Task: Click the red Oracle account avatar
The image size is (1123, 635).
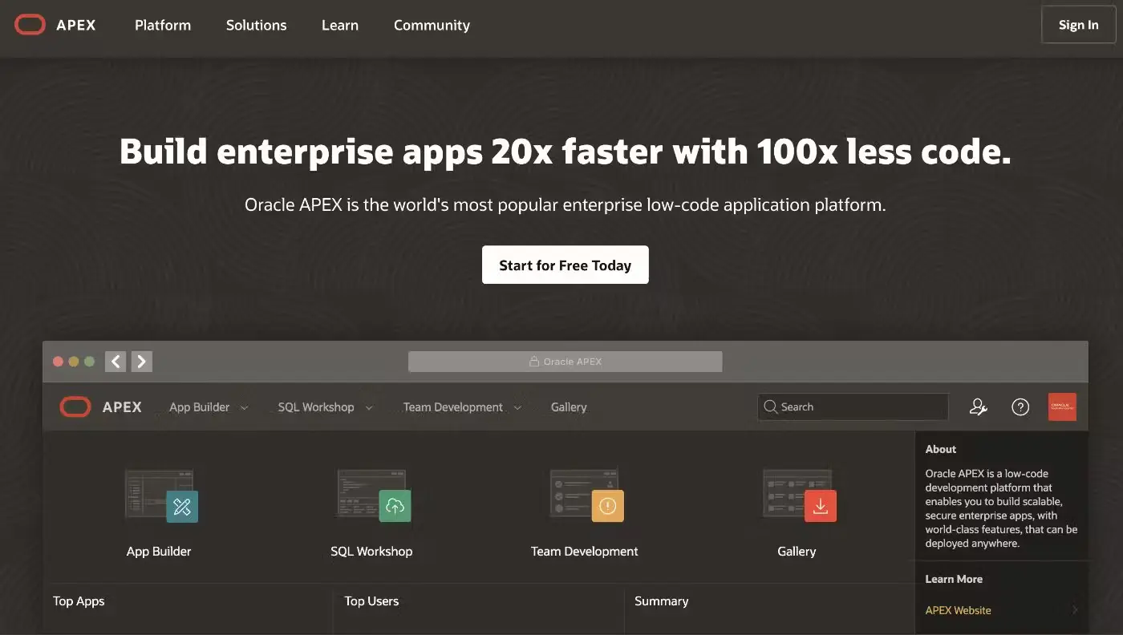Action: coord(1062,406)
